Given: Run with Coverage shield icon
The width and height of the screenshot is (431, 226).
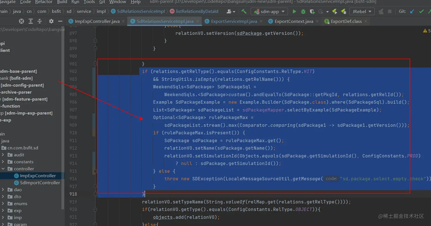Looking at the screenshot, I should coord(312,11).
